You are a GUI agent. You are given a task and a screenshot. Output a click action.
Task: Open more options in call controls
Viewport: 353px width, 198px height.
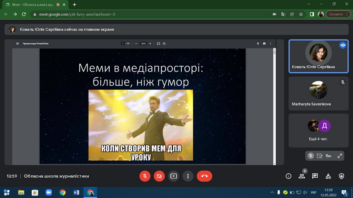click(x=188, y=176)
